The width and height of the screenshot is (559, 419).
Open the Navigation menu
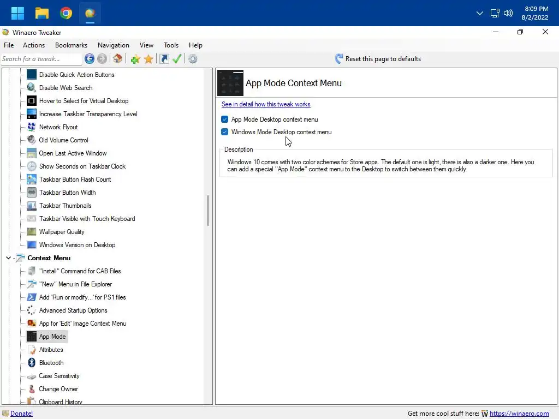click(x=114, y=45)
